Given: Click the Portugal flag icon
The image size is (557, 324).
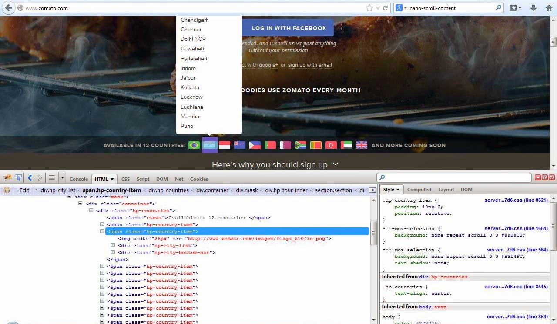Looking at the screenshot, I should 270,145.
